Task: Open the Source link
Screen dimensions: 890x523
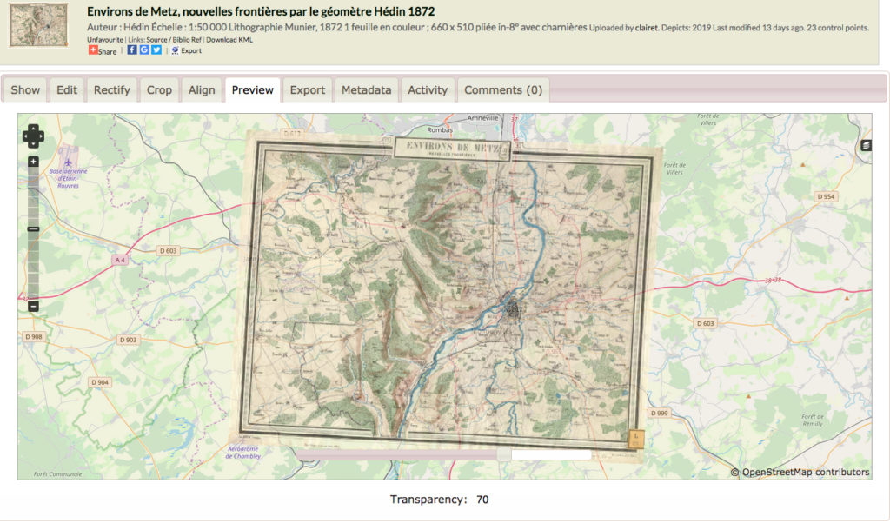Action: pos(156,40)
